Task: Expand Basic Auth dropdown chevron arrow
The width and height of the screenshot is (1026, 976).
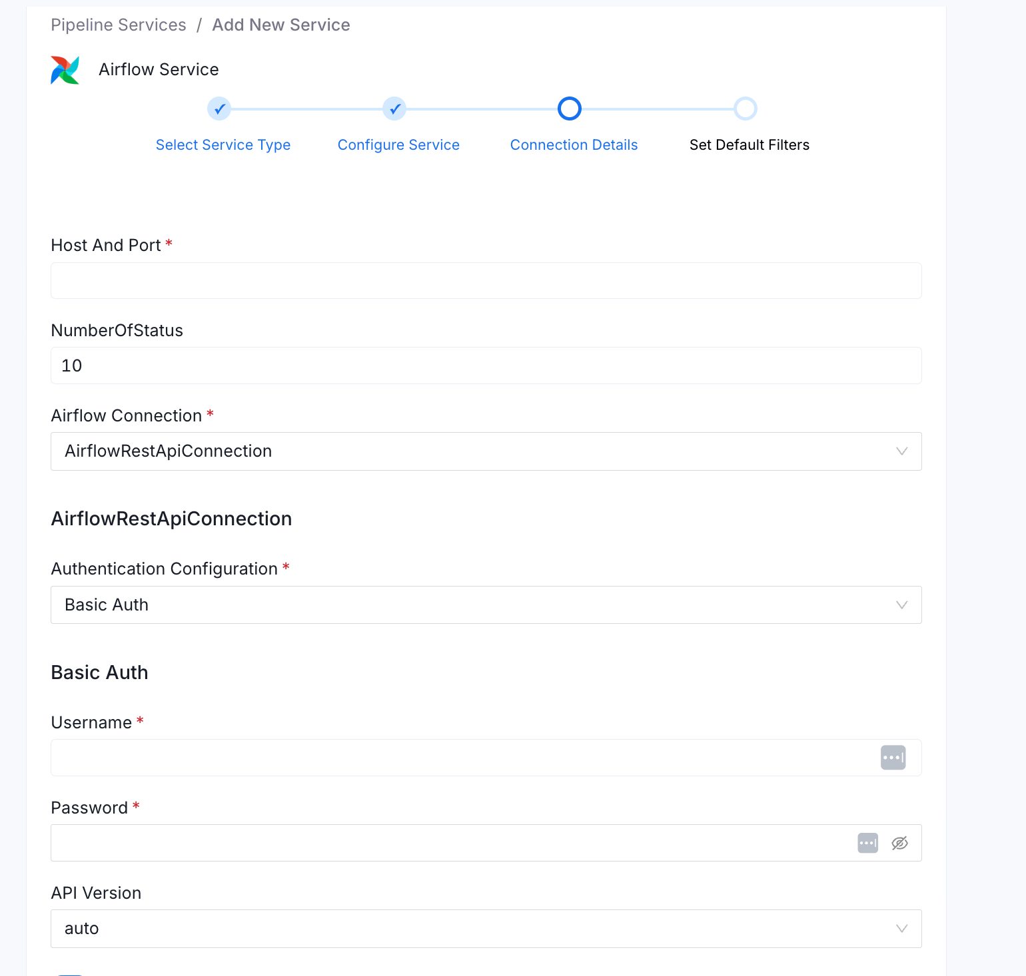Action: [x=902, y=605]
